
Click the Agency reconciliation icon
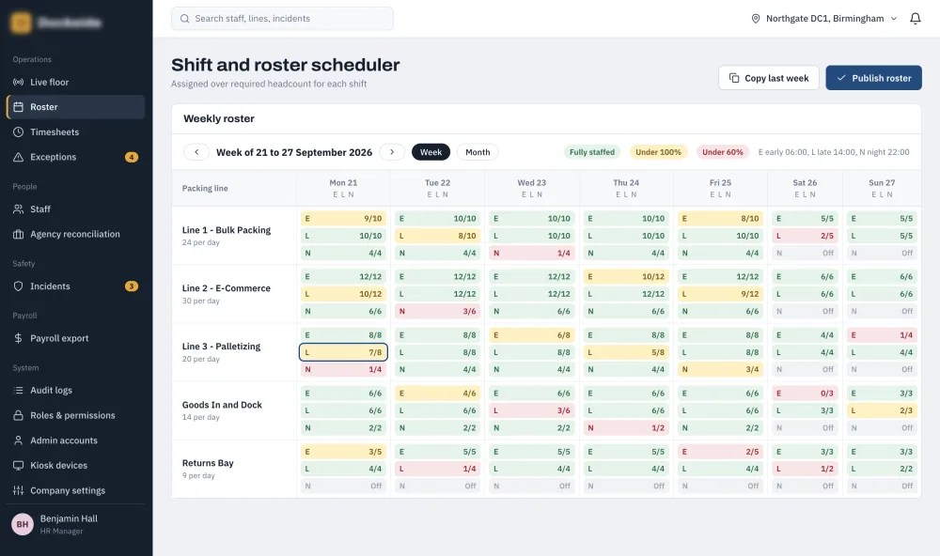[x=19, y=234]
